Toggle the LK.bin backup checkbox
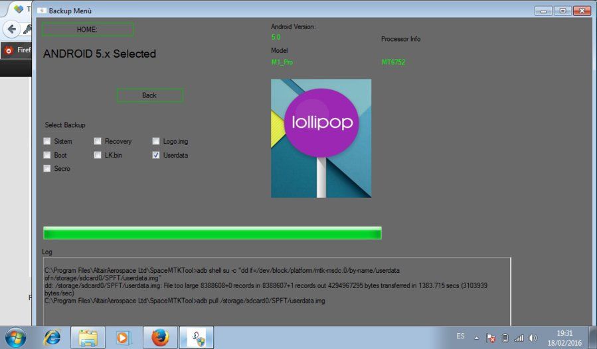Viewport: 597px width, 349px height. coord(98,155)
